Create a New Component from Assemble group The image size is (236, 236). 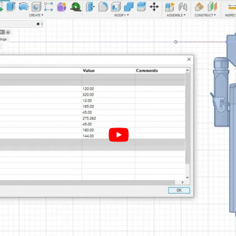169,6
